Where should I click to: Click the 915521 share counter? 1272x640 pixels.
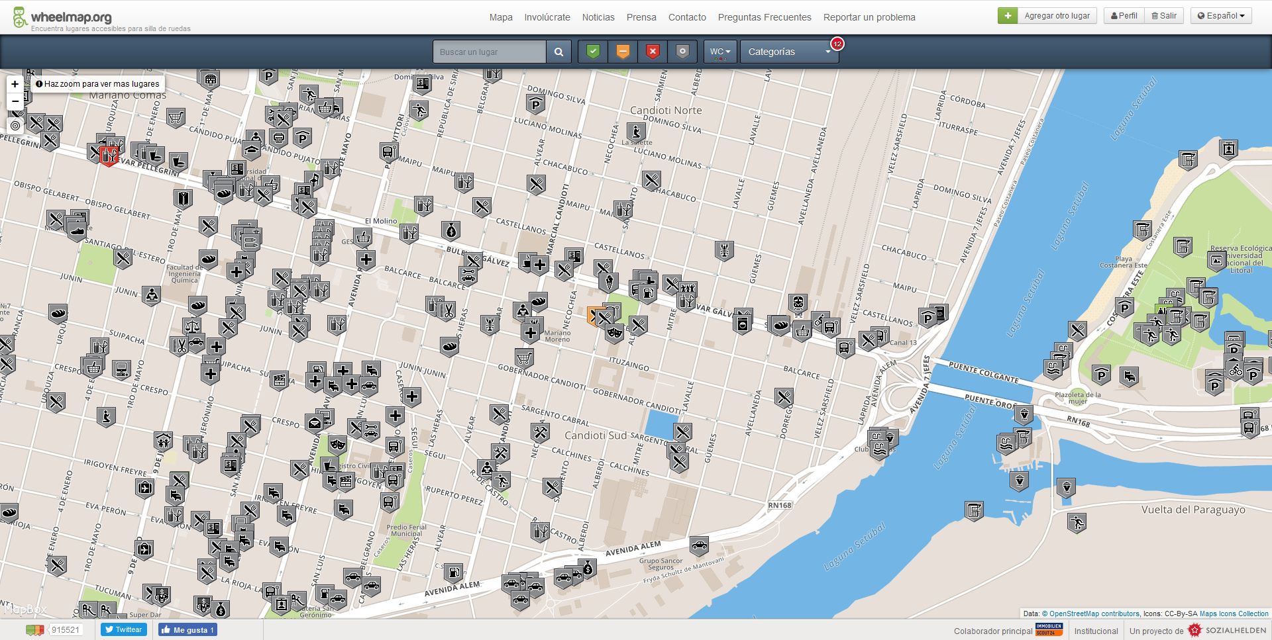tap(66, 630)
